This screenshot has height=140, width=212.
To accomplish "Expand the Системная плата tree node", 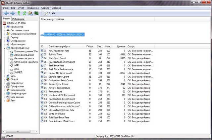I will click(x=4, y=31).
